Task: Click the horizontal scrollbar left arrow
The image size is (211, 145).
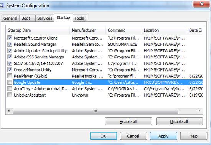Action: (9, 111)
